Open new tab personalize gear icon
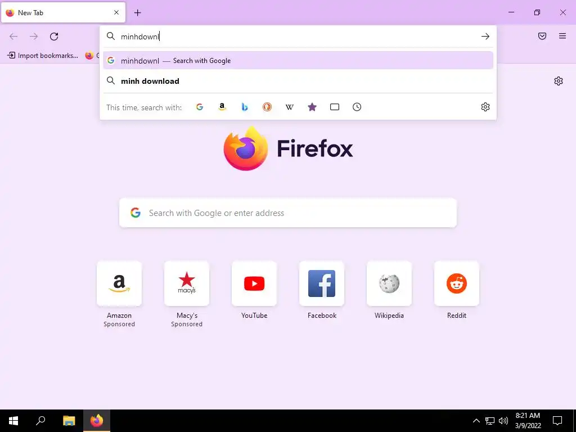Screen dimensions: 576x432 [559, 81]
